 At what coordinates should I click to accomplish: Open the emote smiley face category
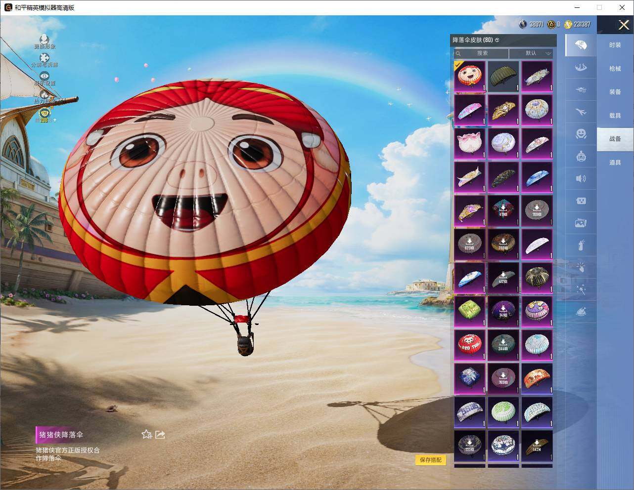point(581,134)
